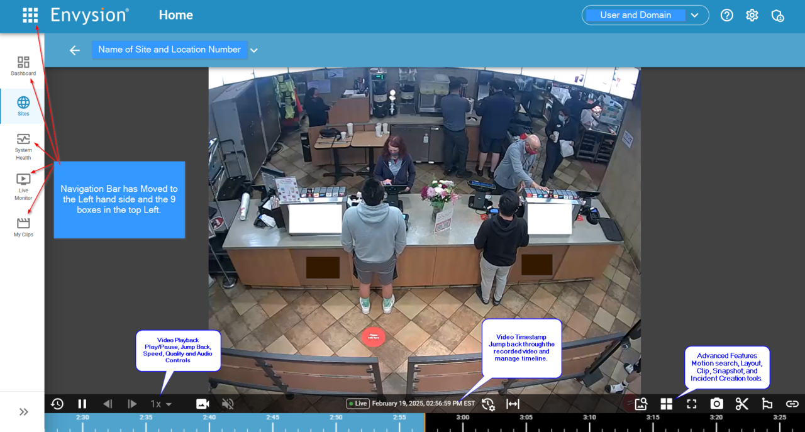Click the 2:45 mark on the timeline
This screenshot has height=432, width=805.
point(273,422)
